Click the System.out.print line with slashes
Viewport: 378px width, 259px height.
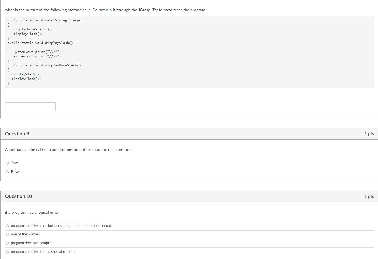(38, 52)
